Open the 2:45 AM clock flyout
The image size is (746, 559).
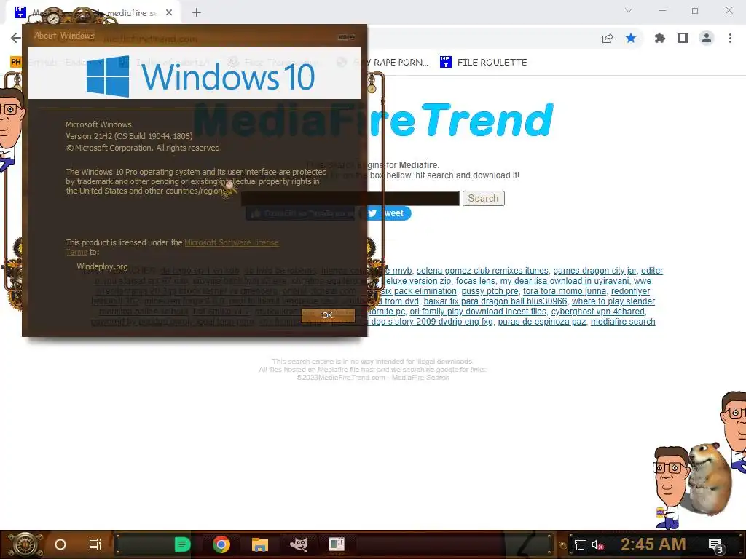653,544
